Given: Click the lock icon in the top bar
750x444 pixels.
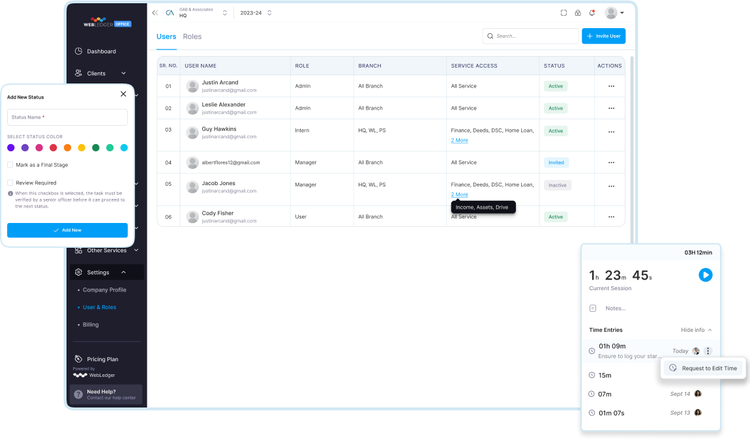Looking at the screenshot, I should coord(577,12).
